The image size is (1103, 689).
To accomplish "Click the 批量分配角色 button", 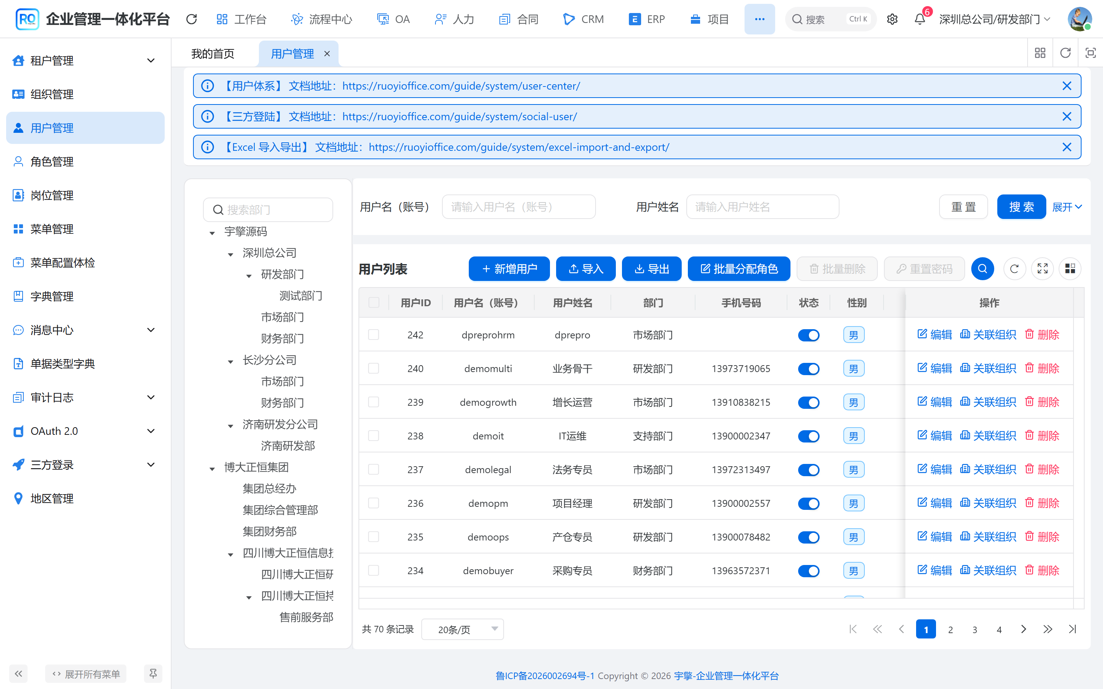I will 739,269.
